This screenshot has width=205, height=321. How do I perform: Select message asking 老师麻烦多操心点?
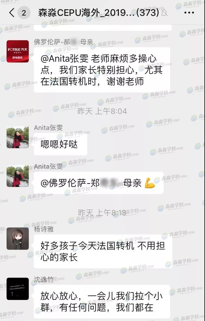click(x=102, y=70)
